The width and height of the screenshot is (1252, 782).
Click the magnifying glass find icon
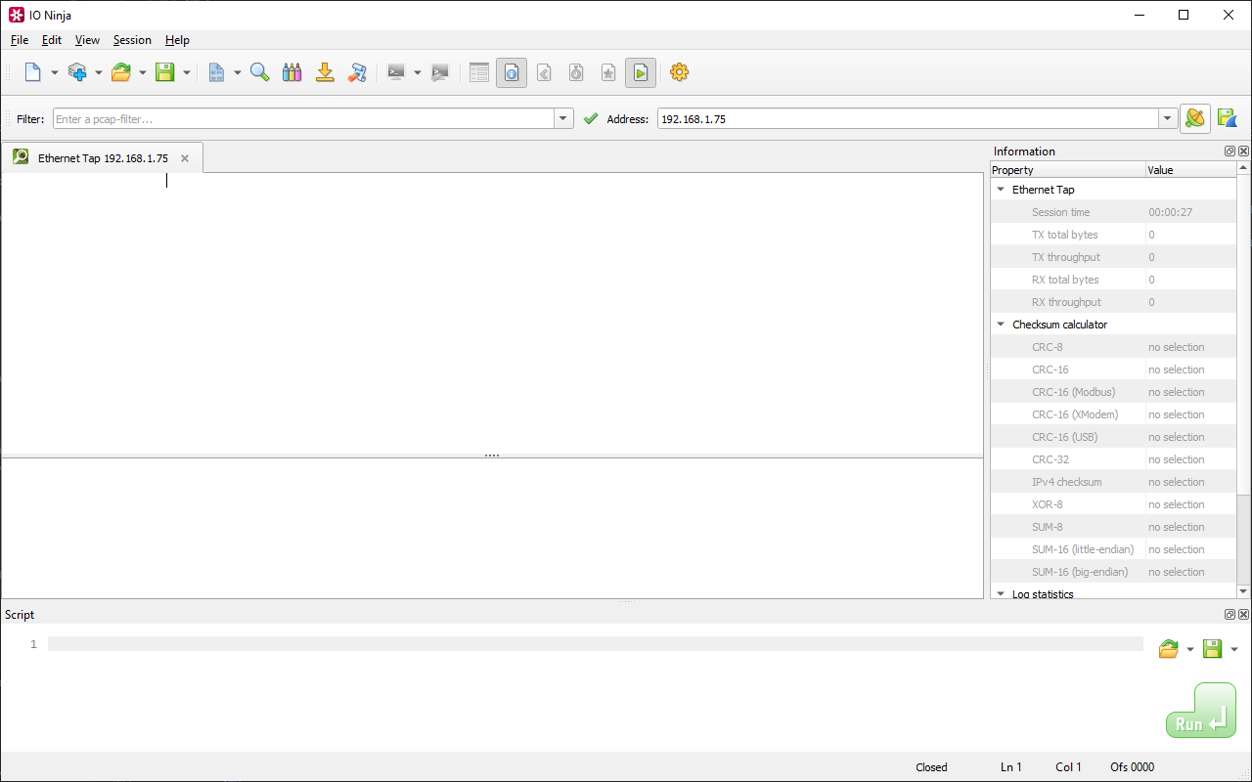pyautogui.click(x=259, y=72)
